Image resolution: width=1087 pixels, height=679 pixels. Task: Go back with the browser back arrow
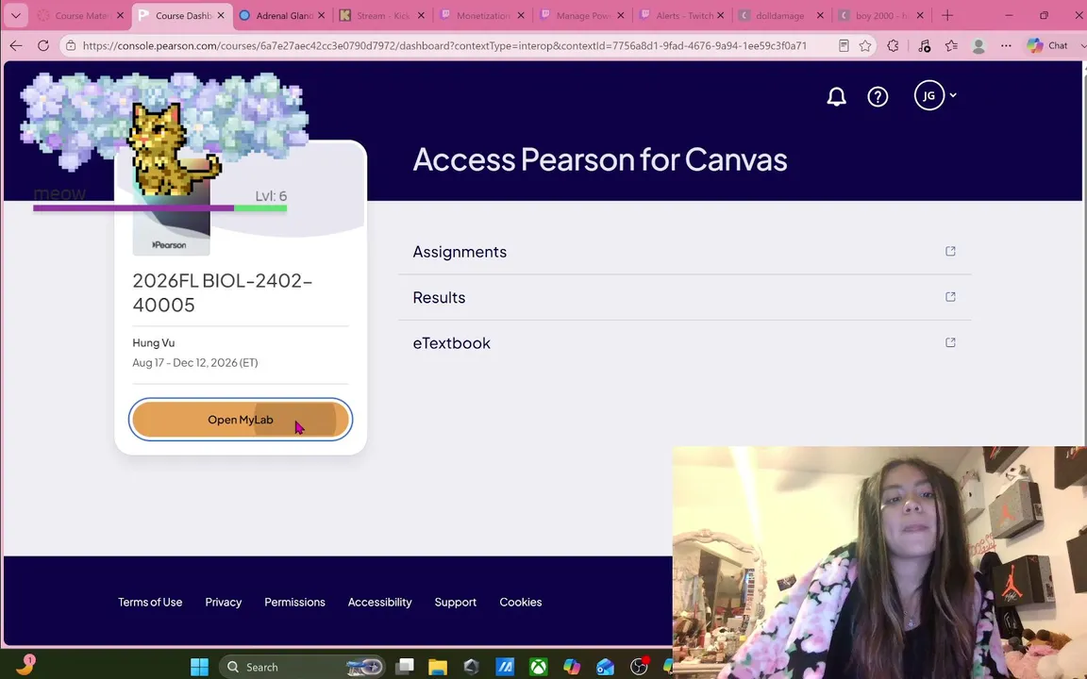(x=16, y=45)
